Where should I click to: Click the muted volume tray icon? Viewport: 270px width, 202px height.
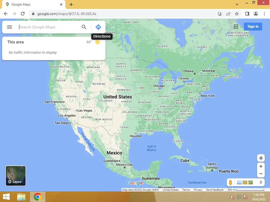(232, 197)
